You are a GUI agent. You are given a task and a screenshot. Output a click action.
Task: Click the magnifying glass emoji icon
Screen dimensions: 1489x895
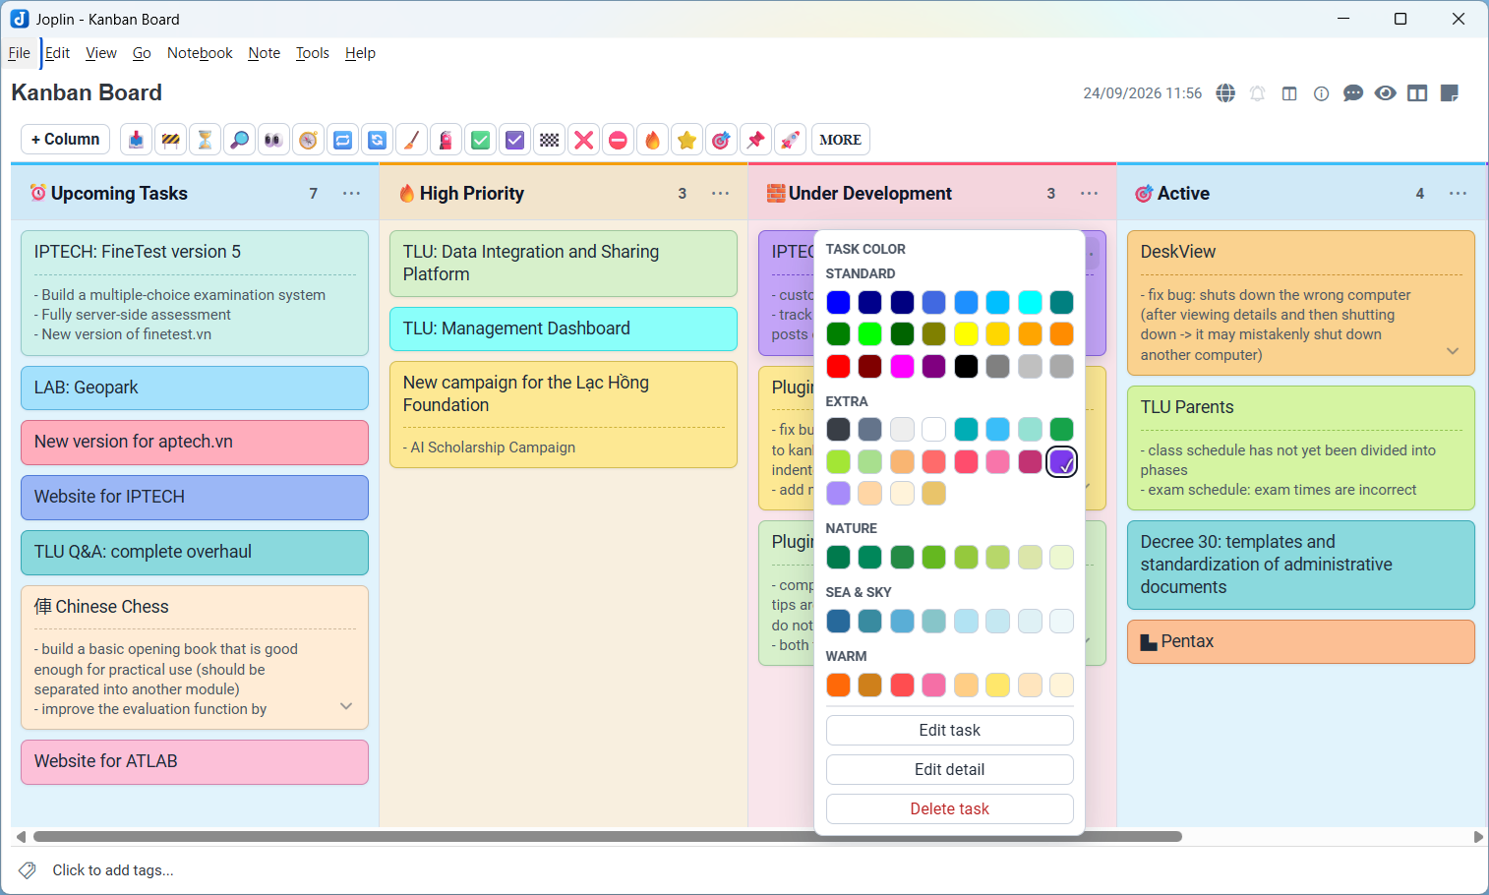239,140
